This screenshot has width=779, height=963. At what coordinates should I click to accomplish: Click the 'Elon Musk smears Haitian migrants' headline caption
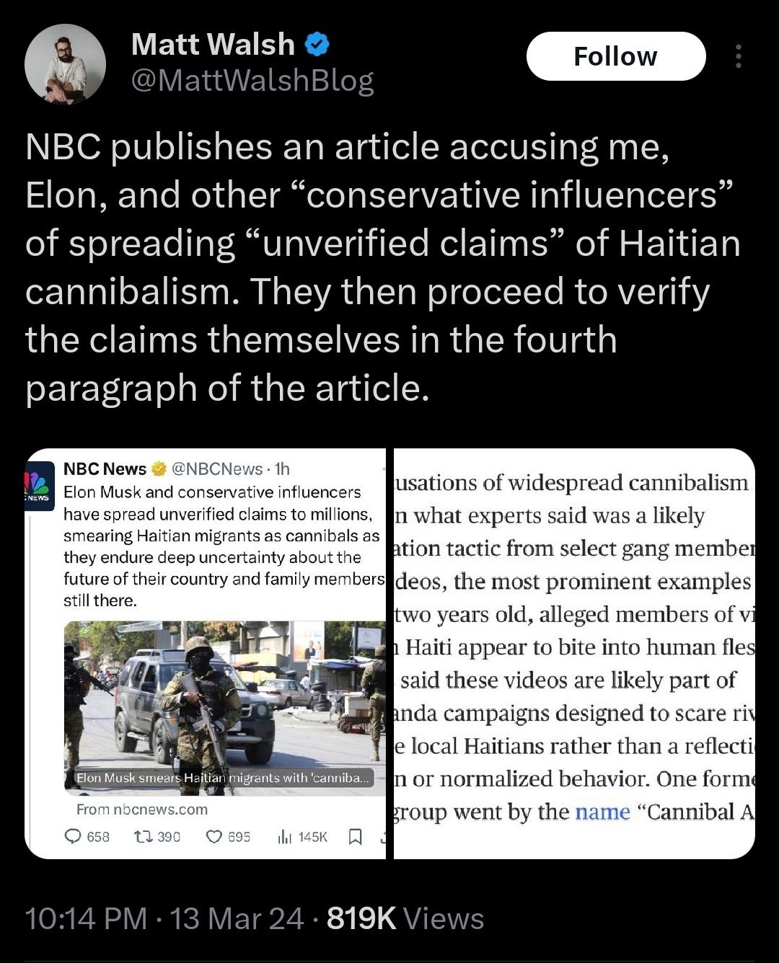point(224,778)
